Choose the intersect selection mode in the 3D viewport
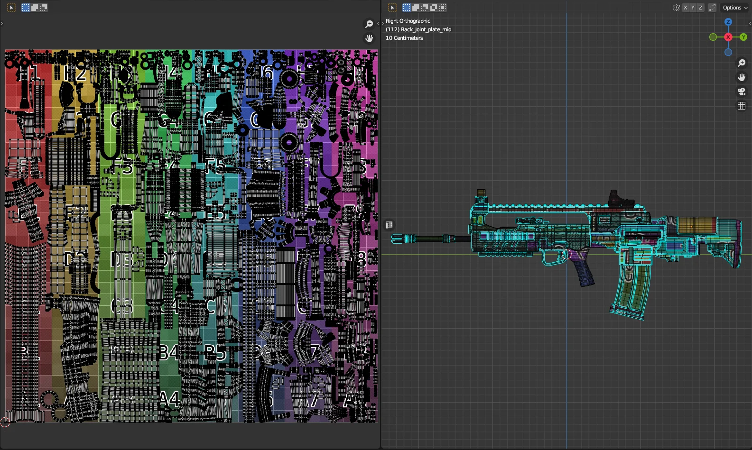This screenshot has height=450, width=752. (443, 8)
